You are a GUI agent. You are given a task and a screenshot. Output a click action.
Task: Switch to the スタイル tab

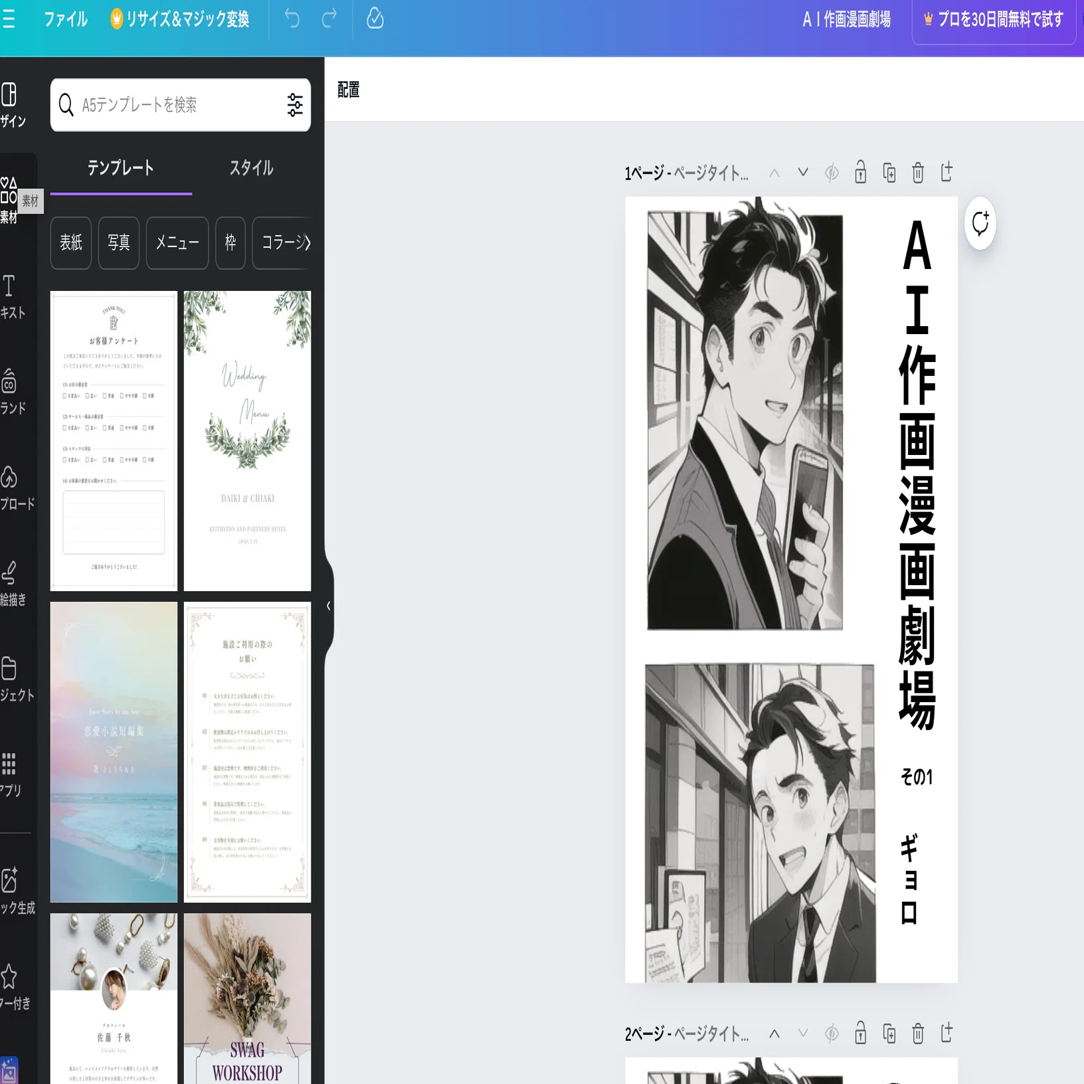(251, 167)
